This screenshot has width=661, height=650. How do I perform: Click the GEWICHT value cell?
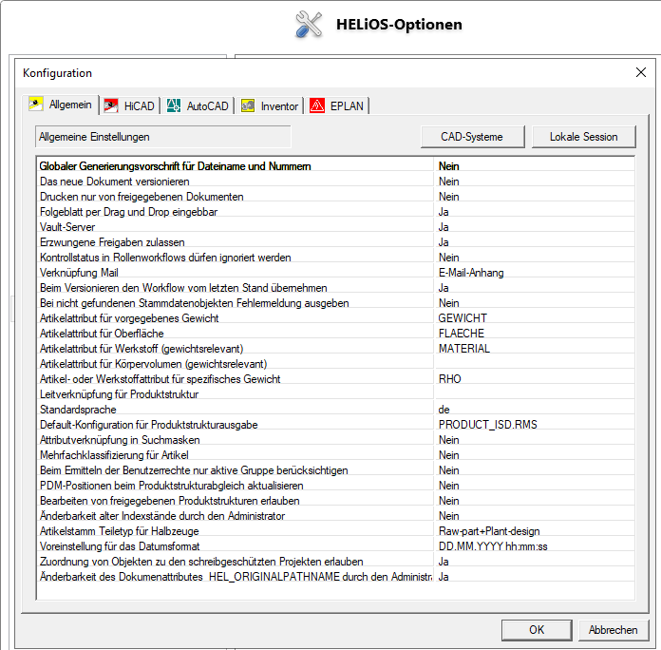click(x=534, y=318)
